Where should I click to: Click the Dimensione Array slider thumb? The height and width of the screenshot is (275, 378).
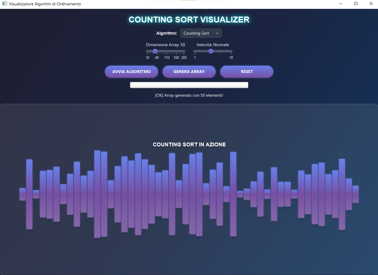(x=155, y=51)
